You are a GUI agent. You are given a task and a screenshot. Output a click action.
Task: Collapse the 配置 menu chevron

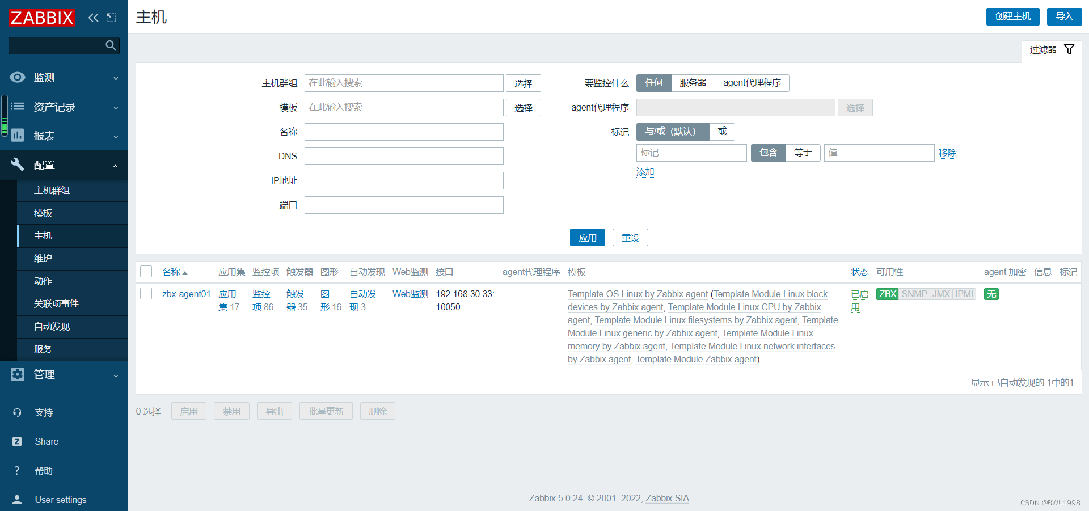pos(116,166)
